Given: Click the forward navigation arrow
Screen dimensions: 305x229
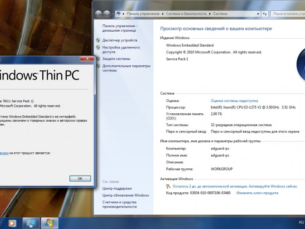Looking at the screenshot, I should [x=107, y=14].
